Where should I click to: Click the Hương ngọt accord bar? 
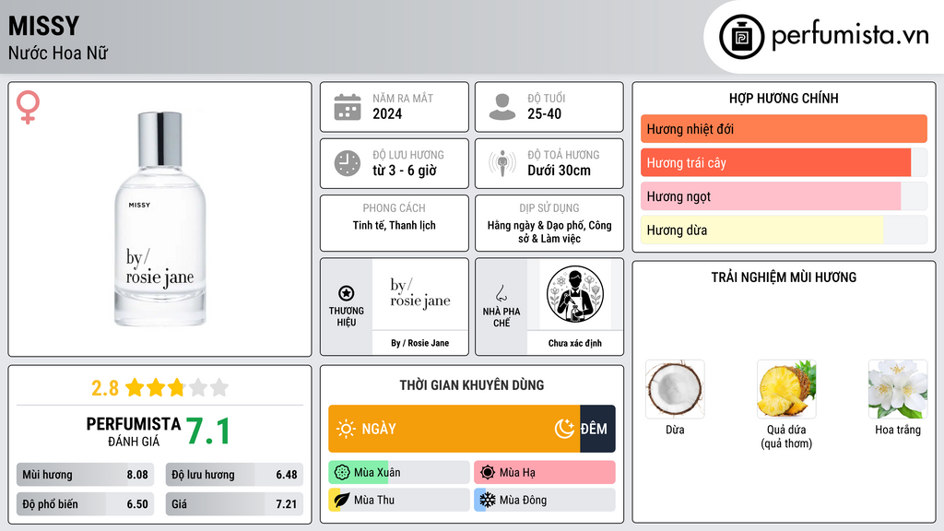click(x=784, y=196)
